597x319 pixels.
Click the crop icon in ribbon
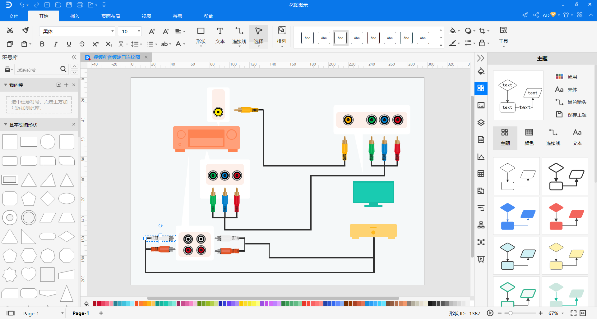coord(482,30)
